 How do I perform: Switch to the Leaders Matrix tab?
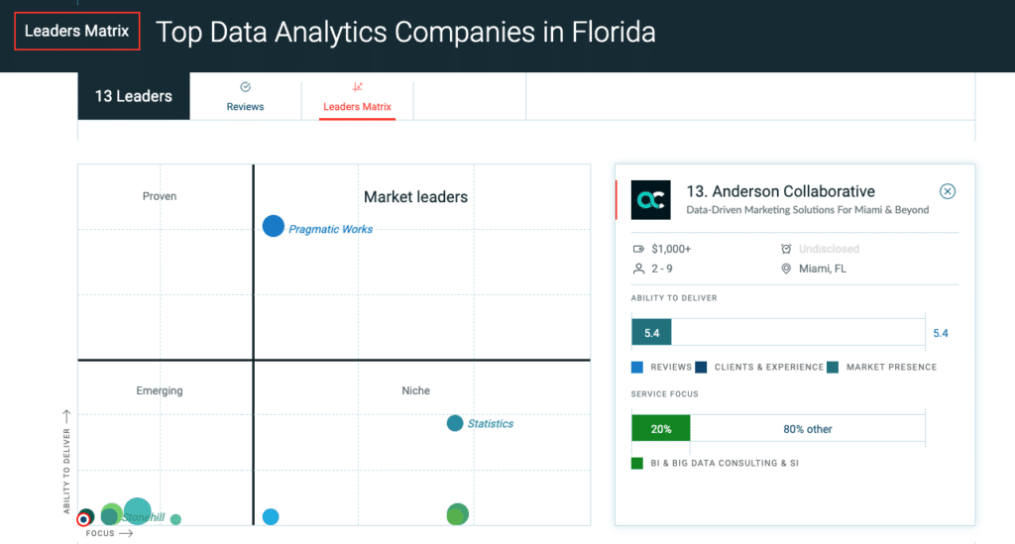click(357, 96)
